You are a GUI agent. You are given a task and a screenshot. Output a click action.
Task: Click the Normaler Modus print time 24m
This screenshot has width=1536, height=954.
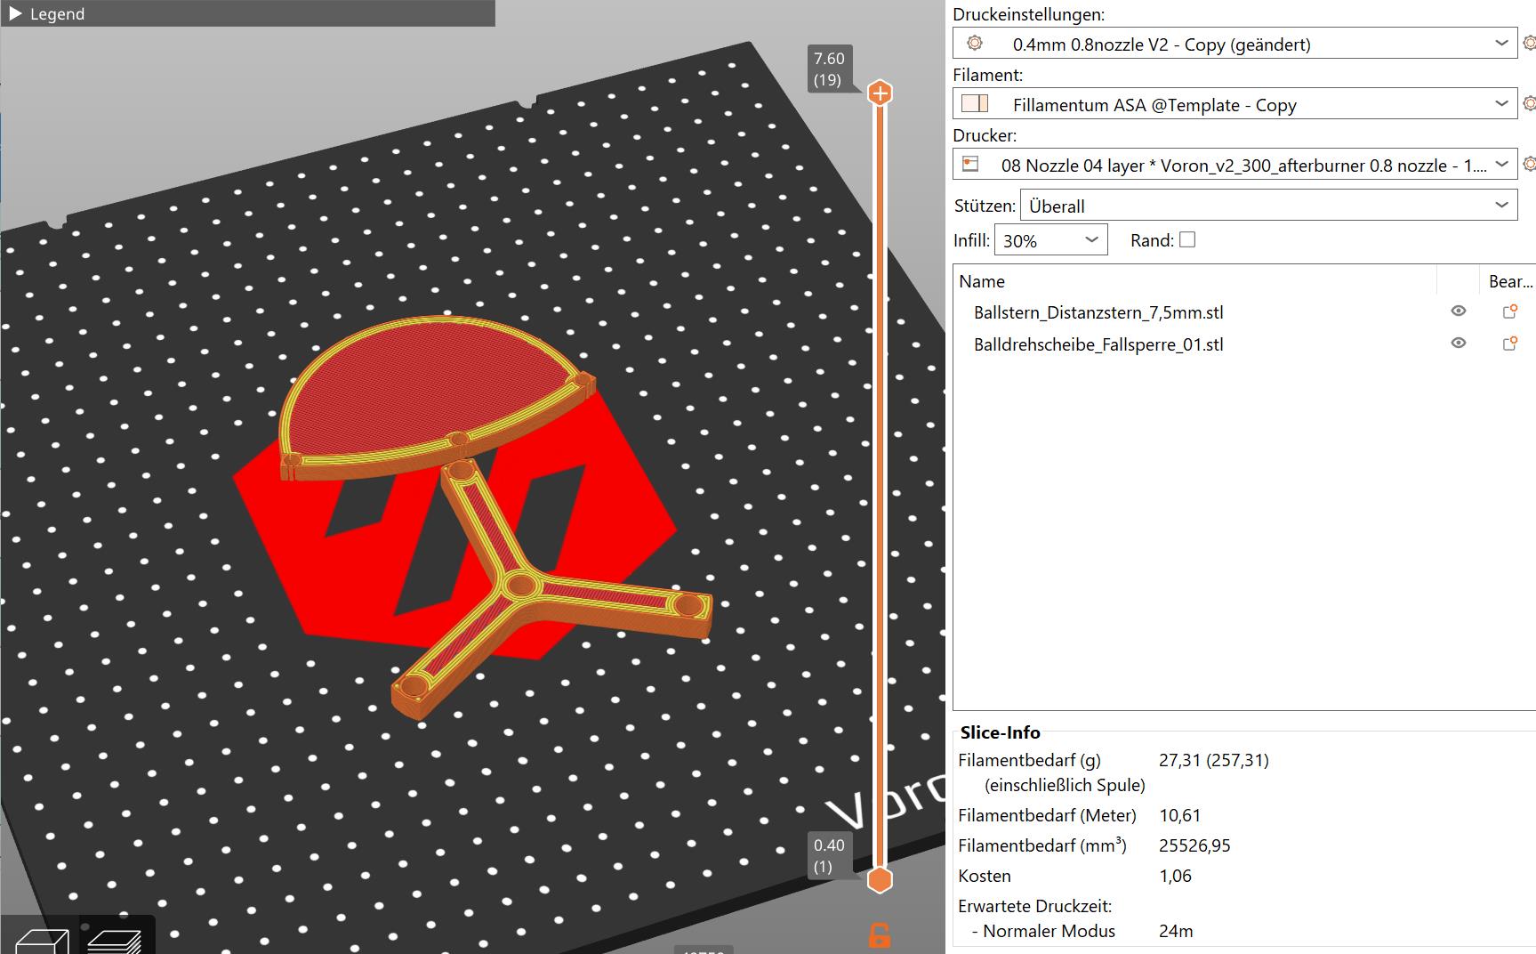(1176, 931)
